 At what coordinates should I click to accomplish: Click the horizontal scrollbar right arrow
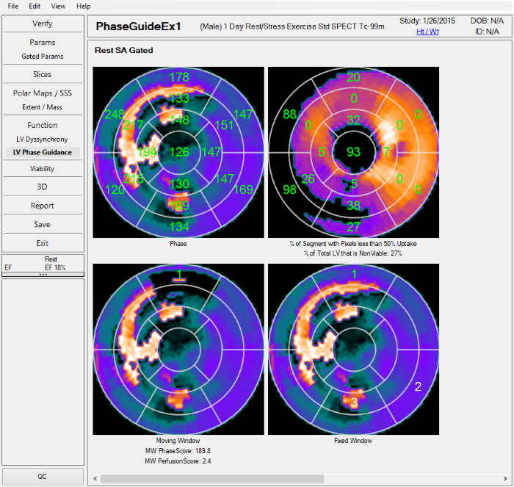[505, 479]
